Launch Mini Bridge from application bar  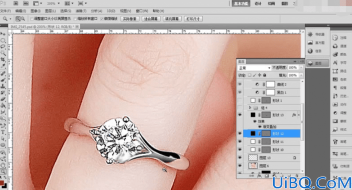click(x=26, y=3)
